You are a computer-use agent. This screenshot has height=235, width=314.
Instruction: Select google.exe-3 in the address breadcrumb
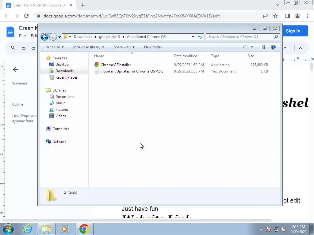109,37
